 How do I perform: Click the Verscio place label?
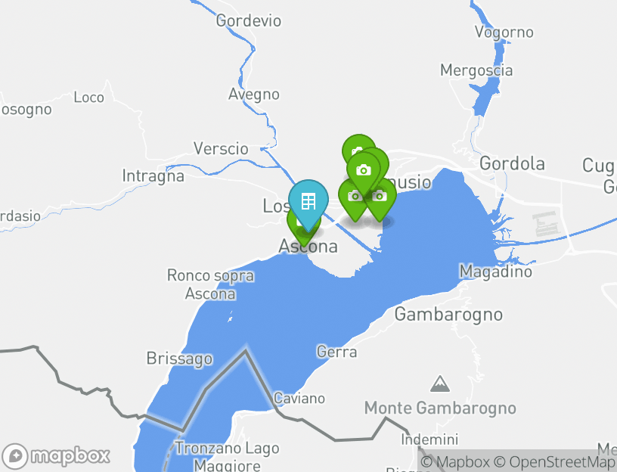[221, 149]
